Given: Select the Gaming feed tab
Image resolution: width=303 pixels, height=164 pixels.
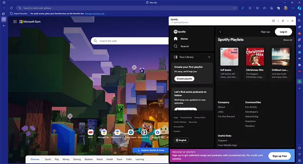Looking at the screenshot, I should [77, 159].
